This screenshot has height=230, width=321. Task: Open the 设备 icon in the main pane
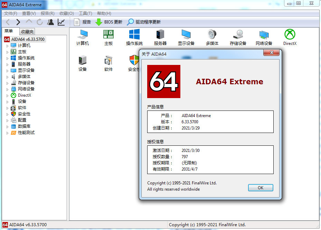pos(83,63)
